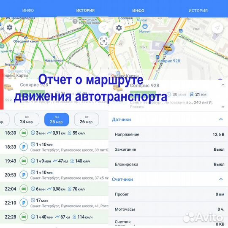This screenshot has width=228, height=228.
Task: Tap the 21 км distance badge on right card
Action: (198, 95)
